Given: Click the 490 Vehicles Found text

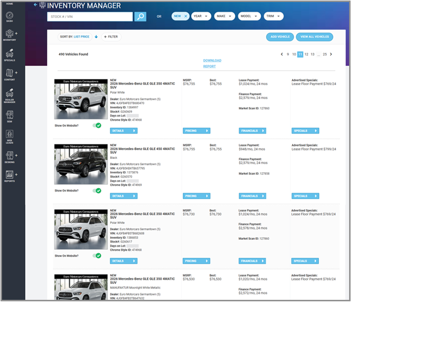Looking at the screenshot, I should coord(73,54).
